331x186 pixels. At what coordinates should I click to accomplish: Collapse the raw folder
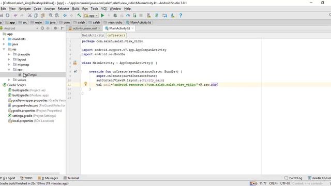click(9, 70)
